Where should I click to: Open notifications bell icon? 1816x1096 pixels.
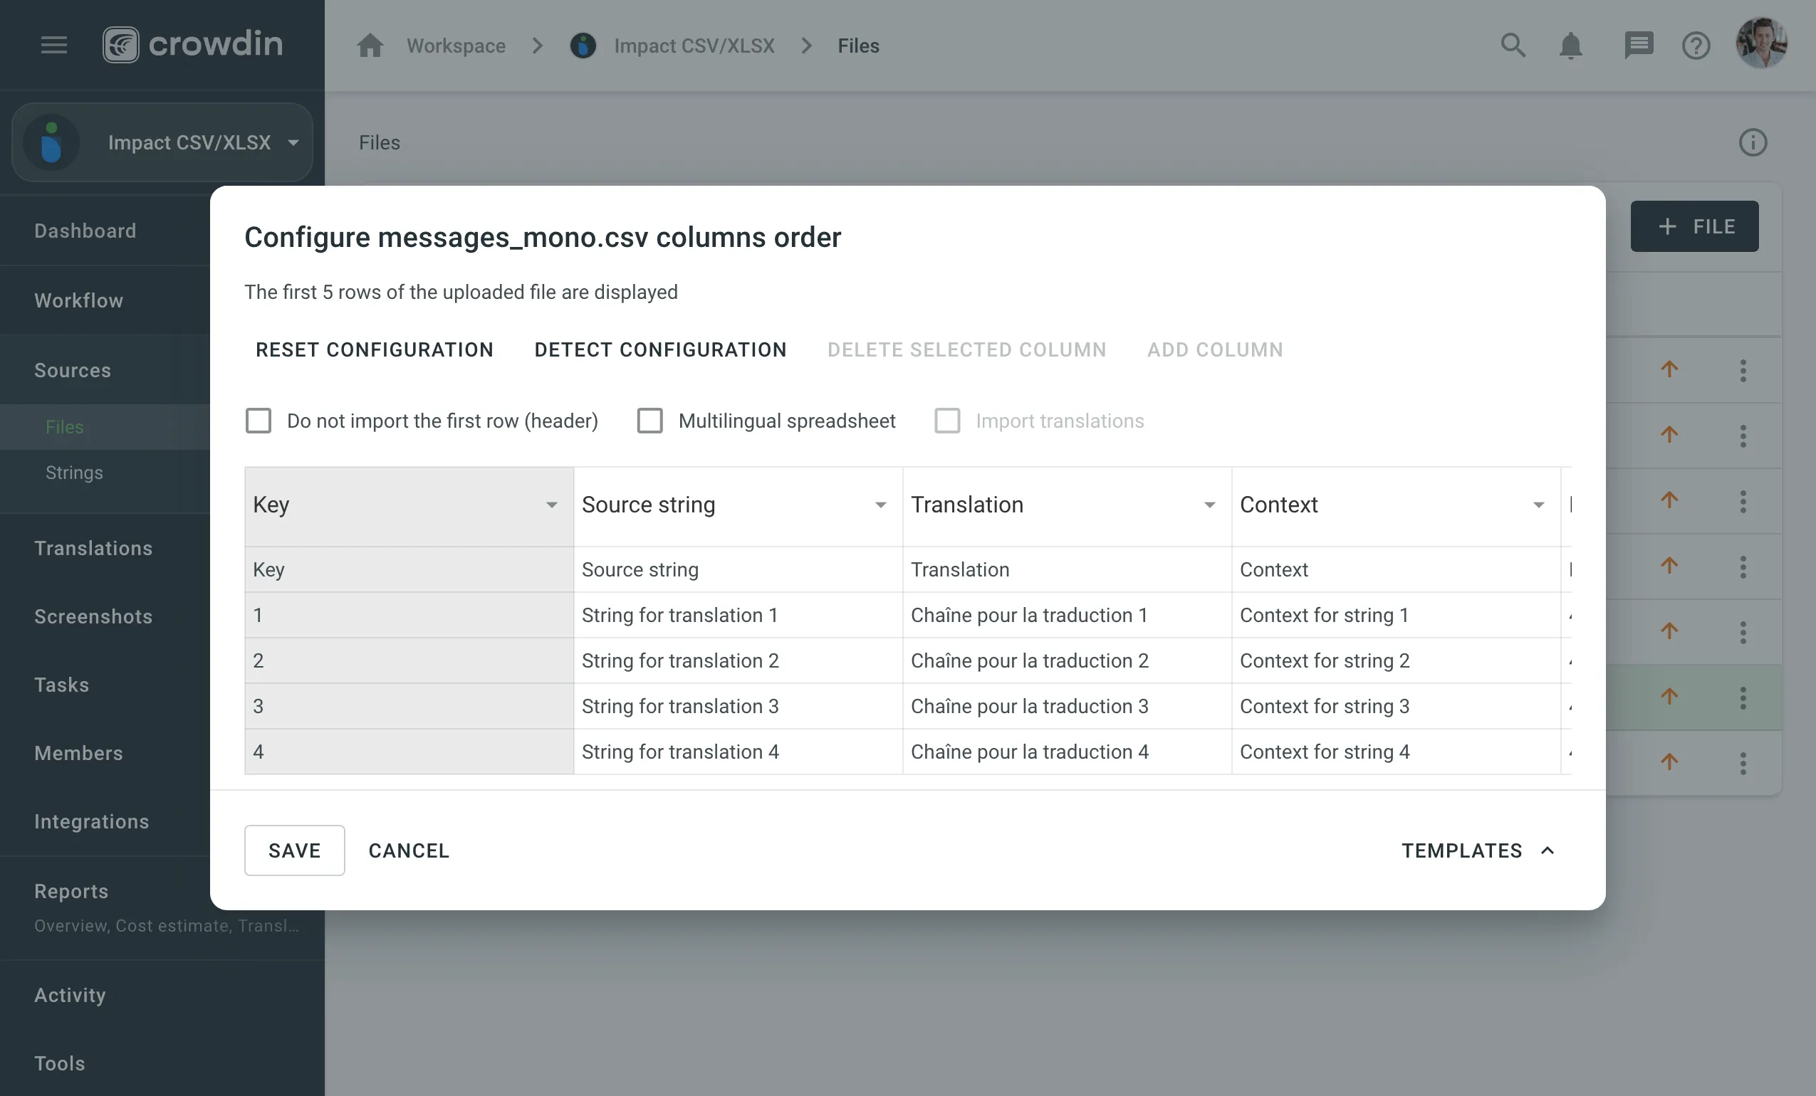click(1570, 46)
